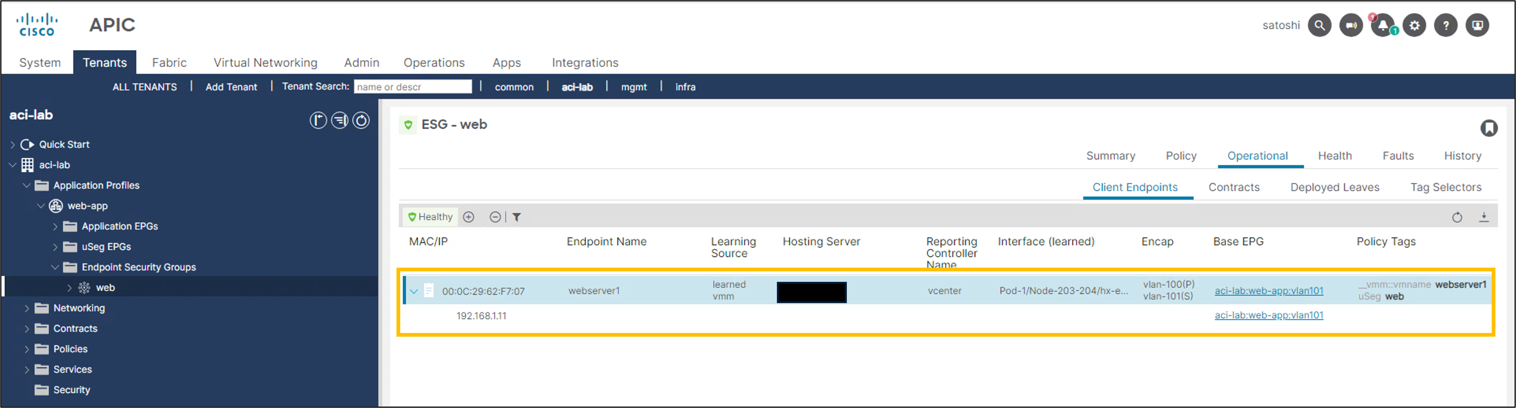
Task: Select the Security folder in the tree
Action: (72, 390)
